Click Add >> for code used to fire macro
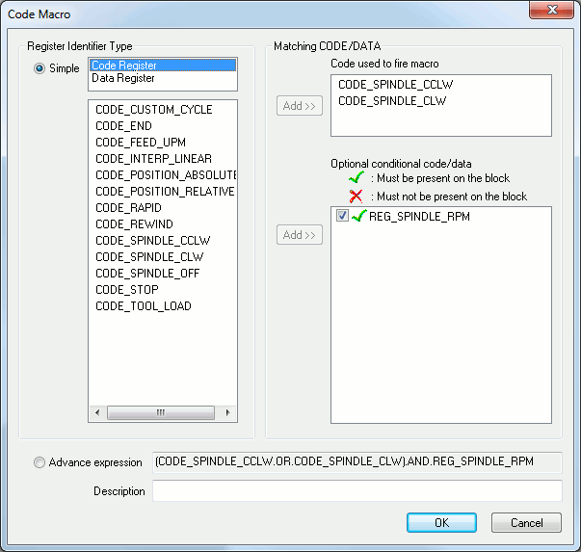Screen dimensions: 581x552 click(300, 106)
